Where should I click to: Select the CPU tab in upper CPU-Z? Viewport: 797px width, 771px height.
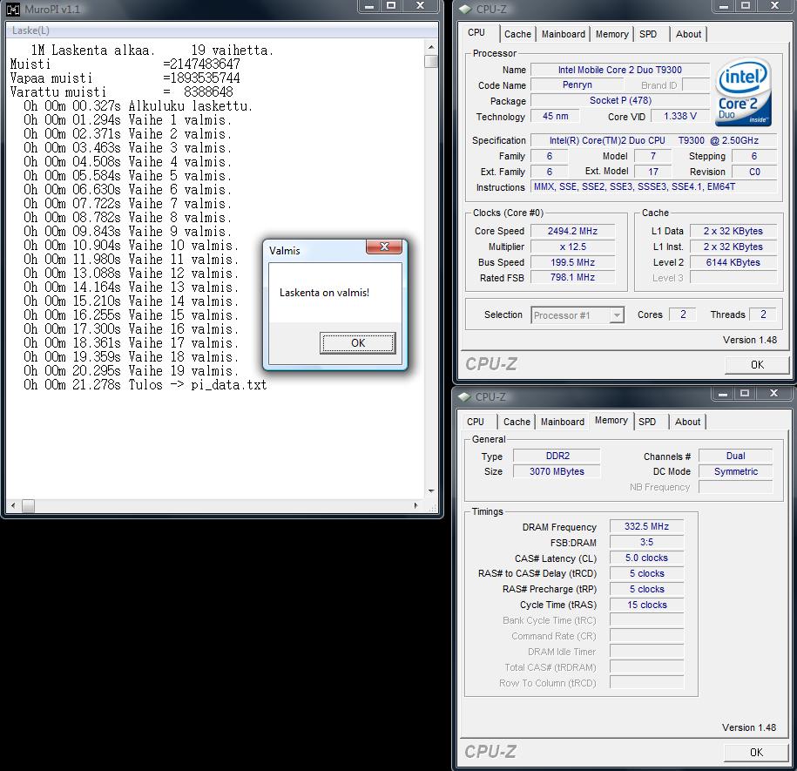point(476,33)
